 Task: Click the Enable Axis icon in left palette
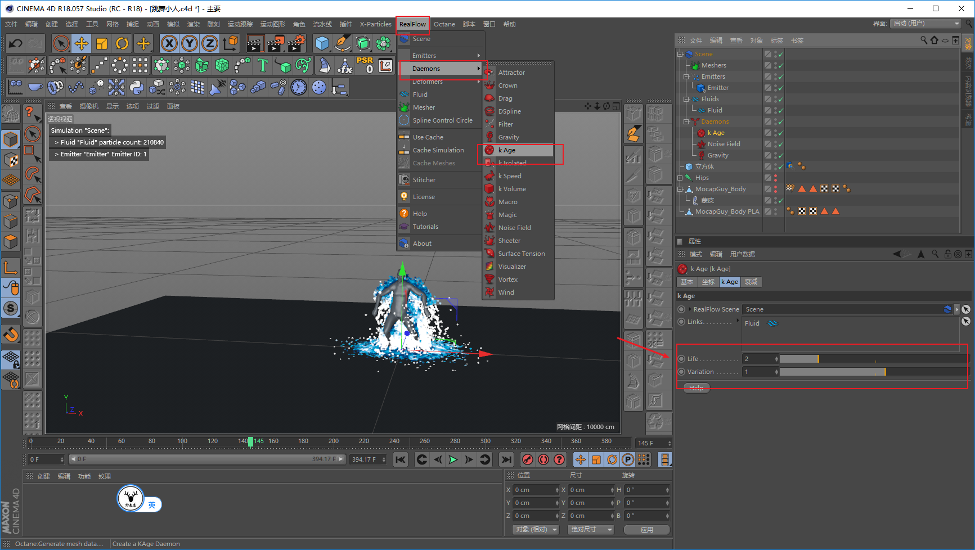pyautogui.click(x=11, y=267)
